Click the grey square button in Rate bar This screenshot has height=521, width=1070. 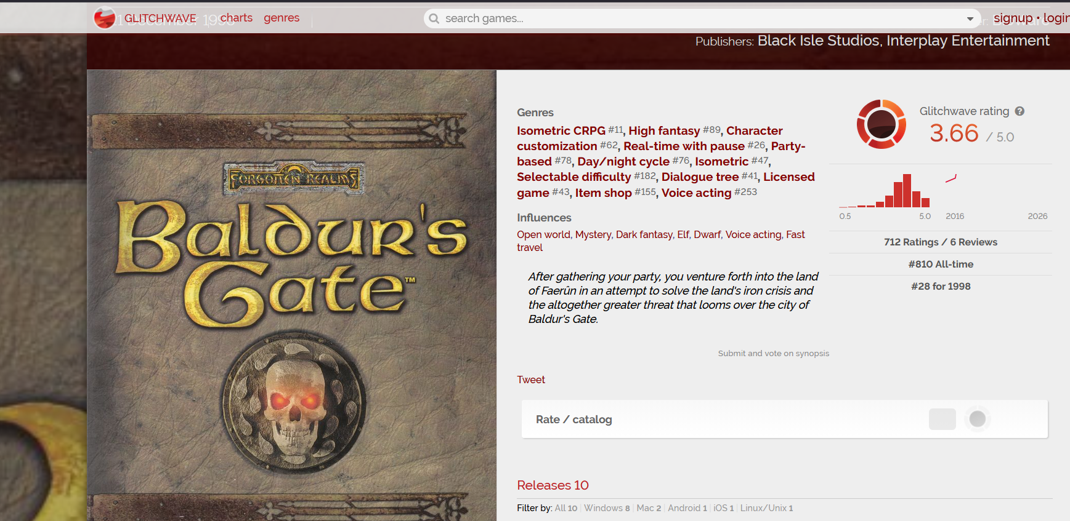(942, 420)
